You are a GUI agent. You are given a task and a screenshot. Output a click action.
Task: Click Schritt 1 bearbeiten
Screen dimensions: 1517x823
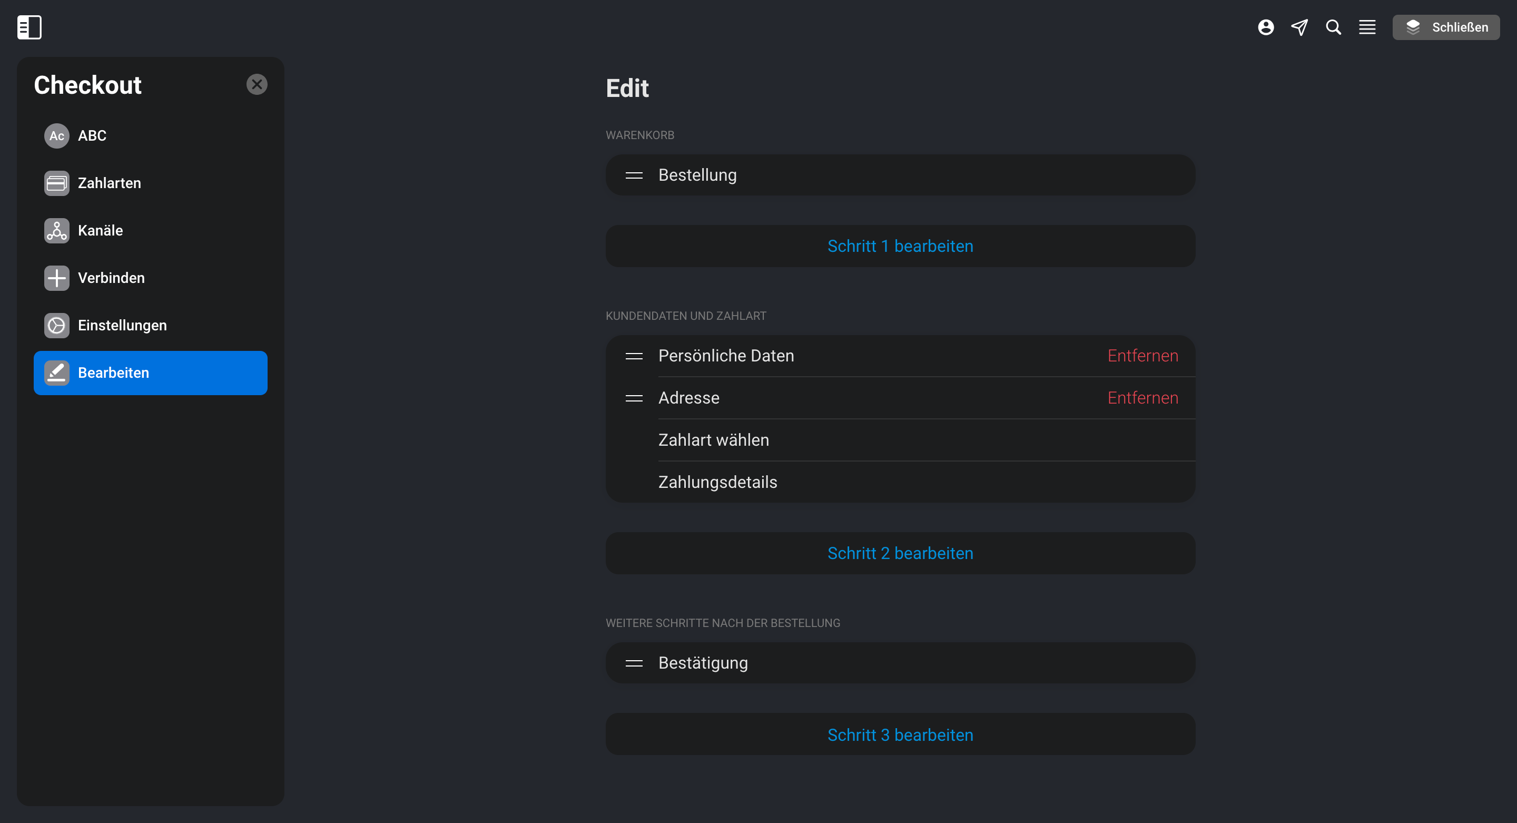point(900,246)
